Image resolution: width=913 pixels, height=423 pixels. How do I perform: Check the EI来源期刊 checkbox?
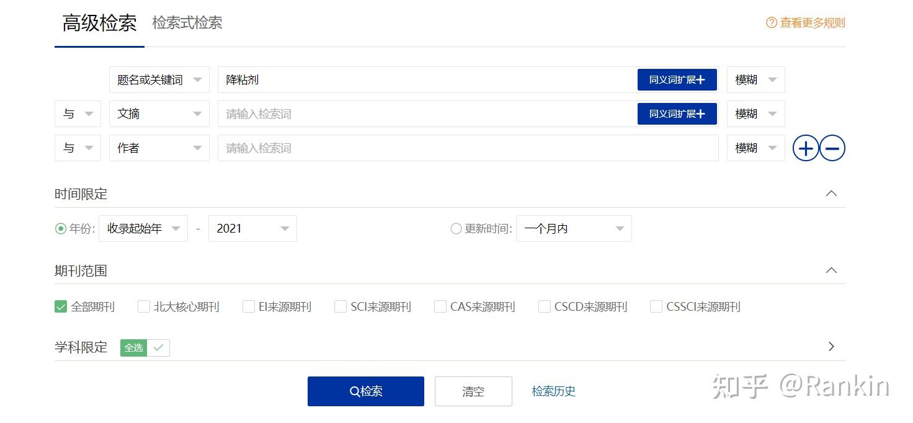pyautogui.click(x=249, y=306)
